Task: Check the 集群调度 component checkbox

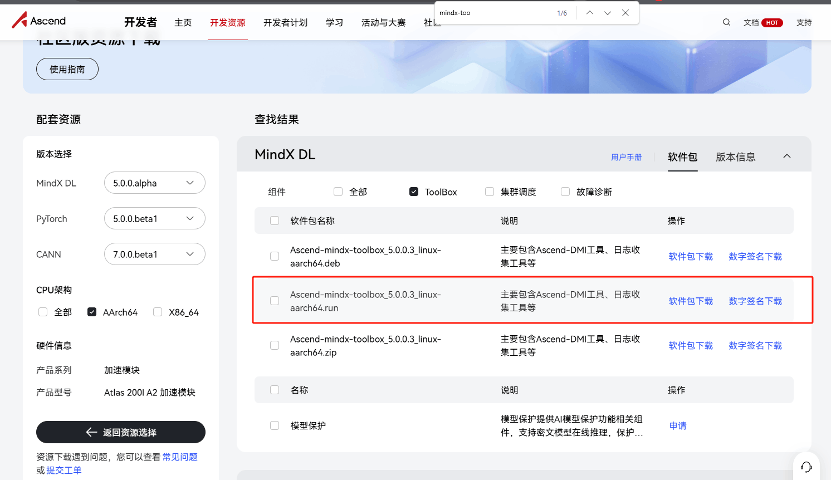Action: pyautogui.click(x=490, y=192)
